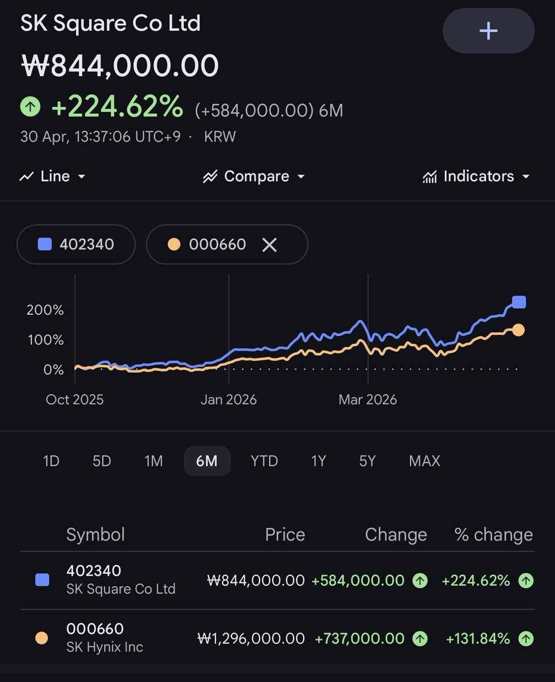Click the indicators chart icon

[x=429, y=177]
